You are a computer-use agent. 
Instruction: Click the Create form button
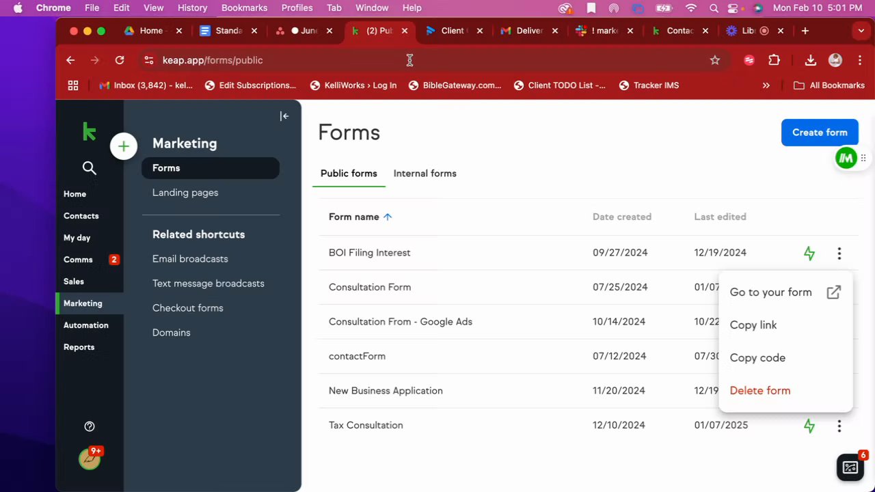tap(820, 133)
